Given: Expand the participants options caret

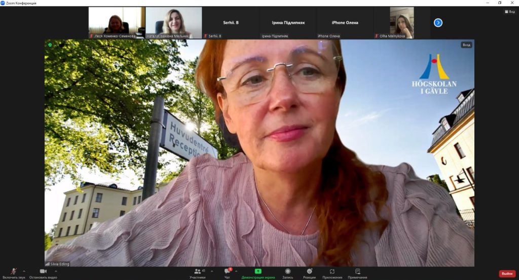Looking at the screenshot, I should [212, 271].
